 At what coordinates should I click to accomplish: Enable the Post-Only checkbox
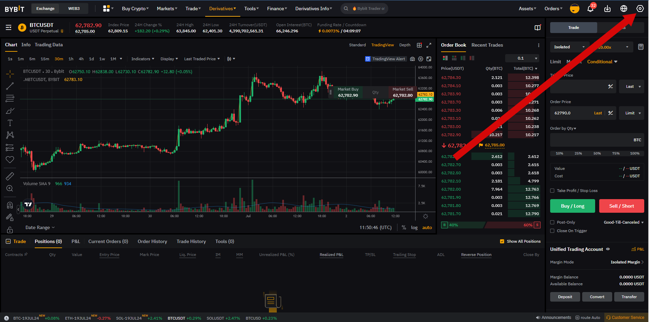[552, 222]
